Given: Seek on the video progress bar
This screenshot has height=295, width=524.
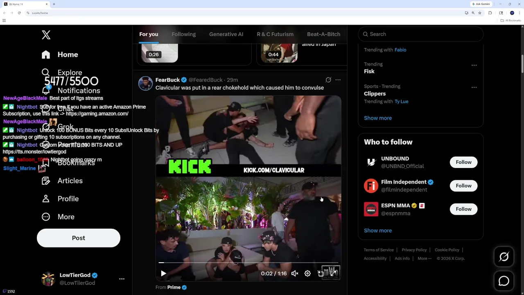Looking at the screenshot, I should pyautogui.click(x=248, y=263).
